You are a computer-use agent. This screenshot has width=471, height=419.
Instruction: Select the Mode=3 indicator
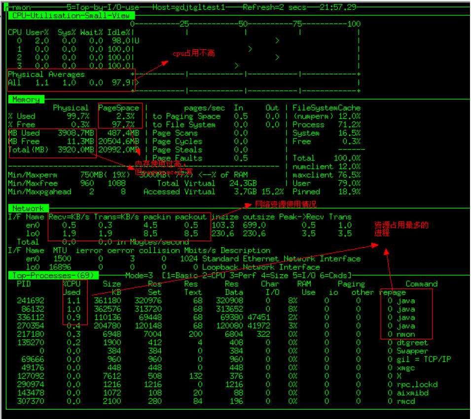coord(139,275)
